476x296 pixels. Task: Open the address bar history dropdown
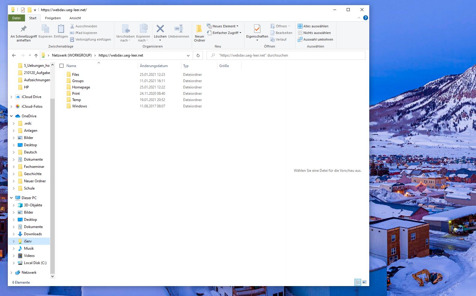(188, 55)
